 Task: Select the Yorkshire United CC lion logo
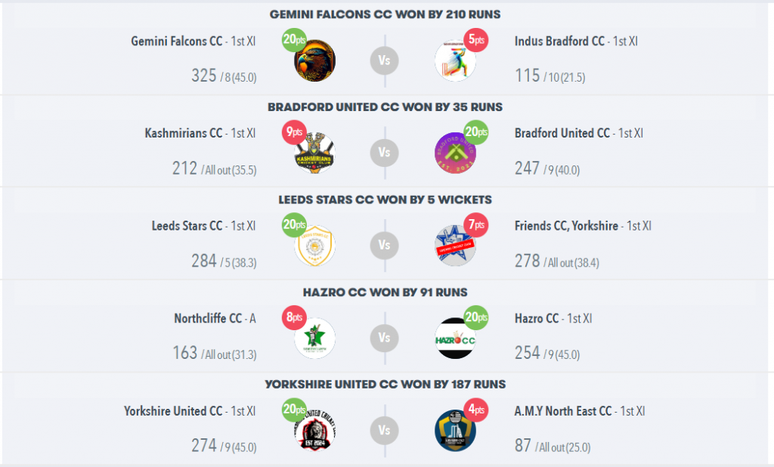coord(315,430)
